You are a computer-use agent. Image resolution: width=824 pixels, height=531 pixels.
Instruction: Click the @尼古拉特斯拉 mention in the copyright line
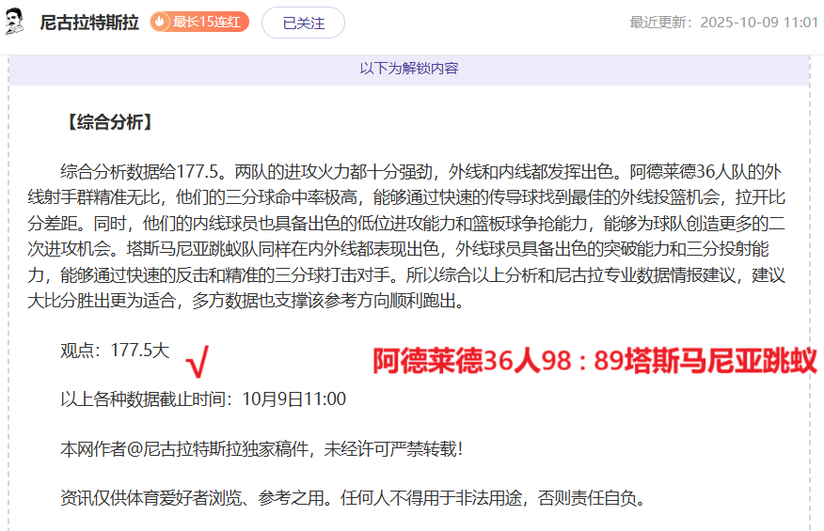tap(191, 449)
